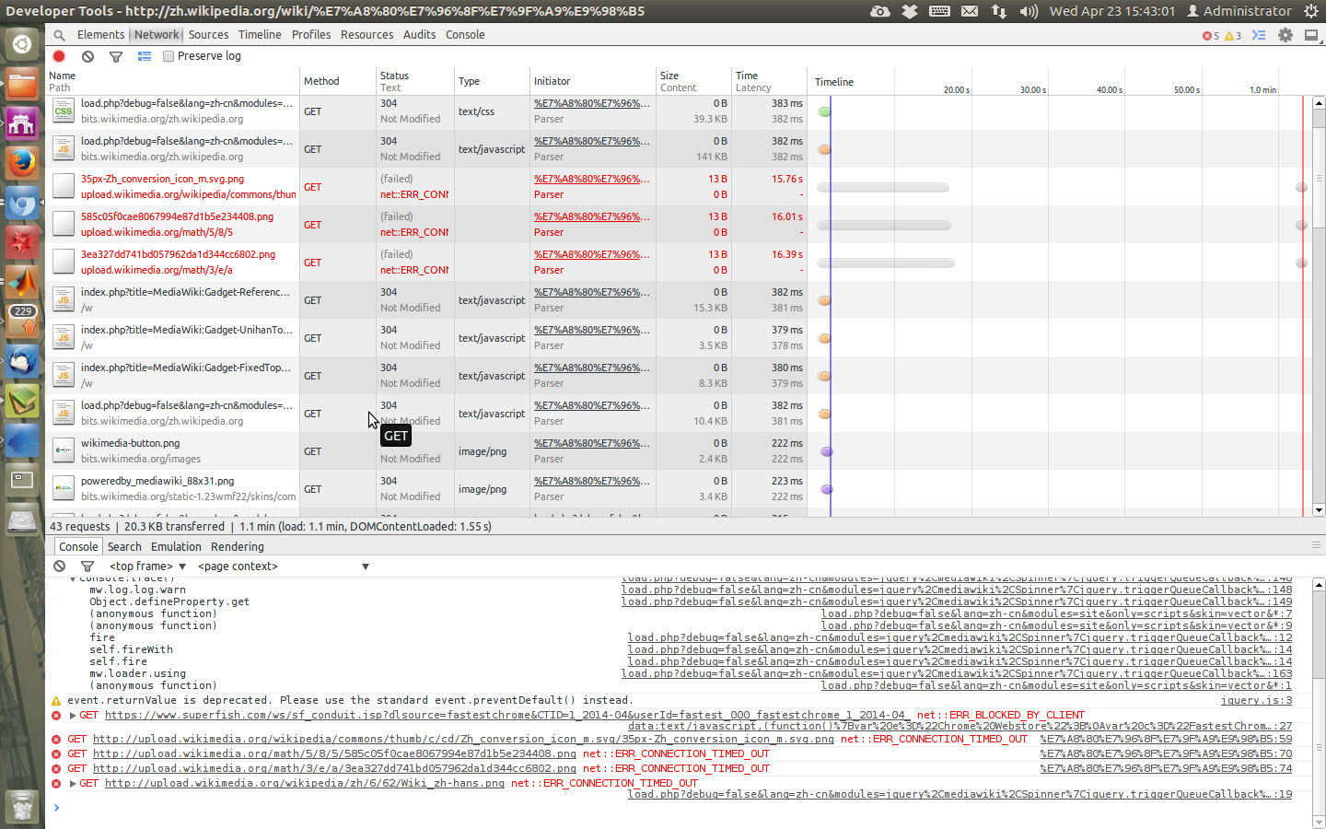
Task: Click the CSS file icon of first request
Action: (63, 111)
